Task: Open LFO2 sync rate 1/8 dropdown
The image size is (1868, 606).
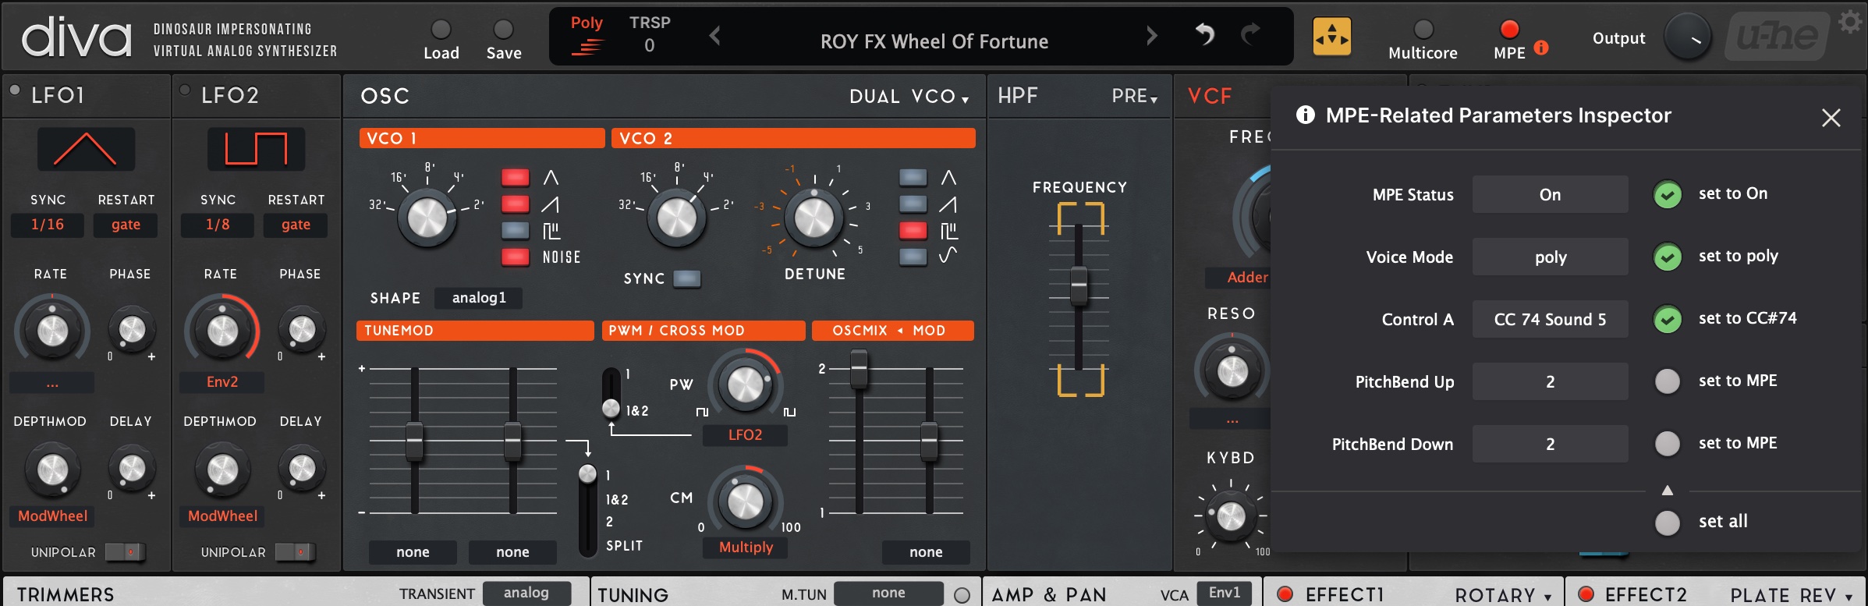Action: tap(218, 225)
